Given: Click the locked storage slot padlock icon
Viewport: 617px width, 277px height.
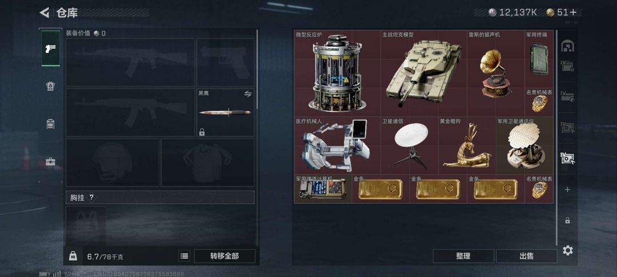Looking at the screenshot, I should 567,221.
